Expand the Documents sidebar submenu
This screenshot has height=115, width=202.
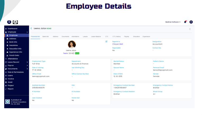coord(27,69)
